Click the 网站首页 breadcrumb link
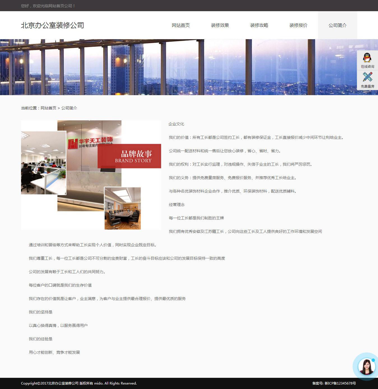Viewport: 378px width, 389px height. click(48, 108)
